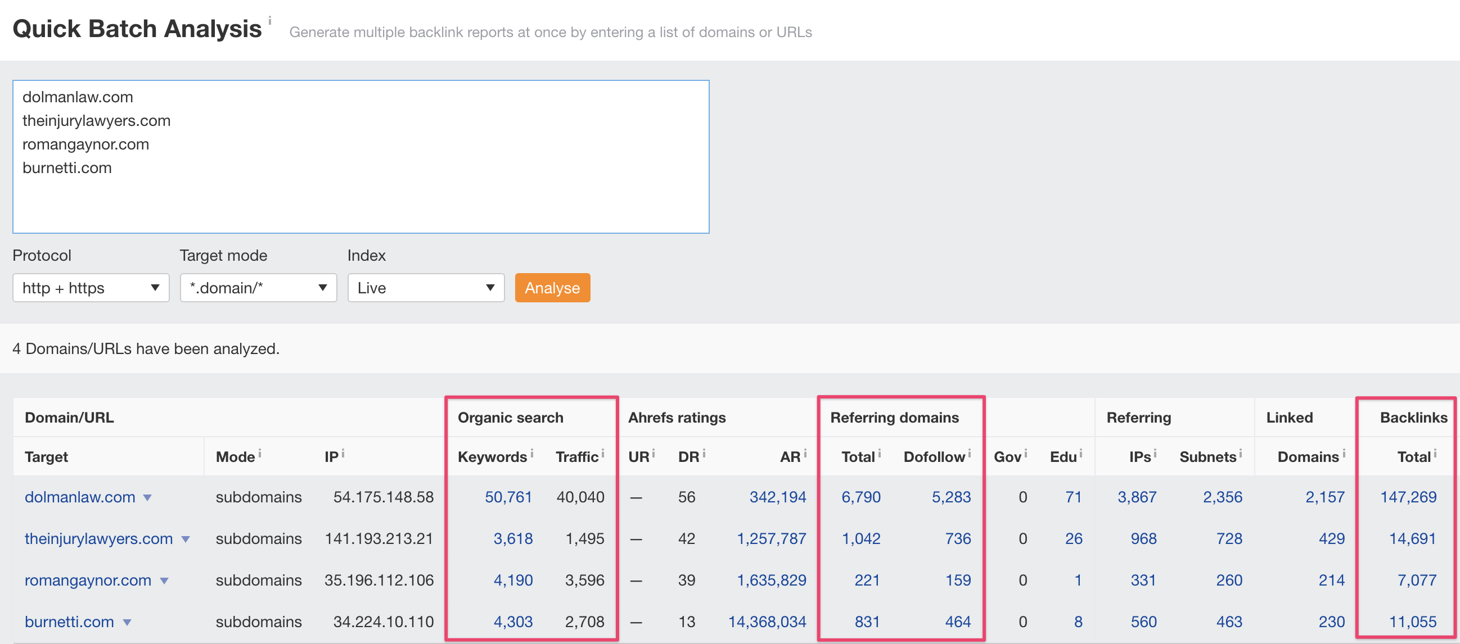Open linked domains count 2,157
Viewport: 1460px width, 644px height.
click(x=1325, y=497)
